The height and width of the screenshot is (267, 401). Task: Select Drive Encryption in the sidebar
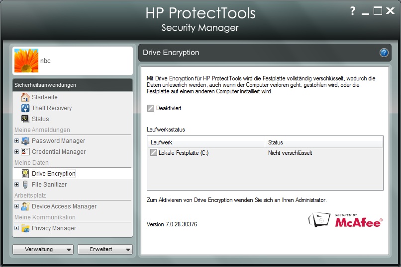click(x=54, y=174)
